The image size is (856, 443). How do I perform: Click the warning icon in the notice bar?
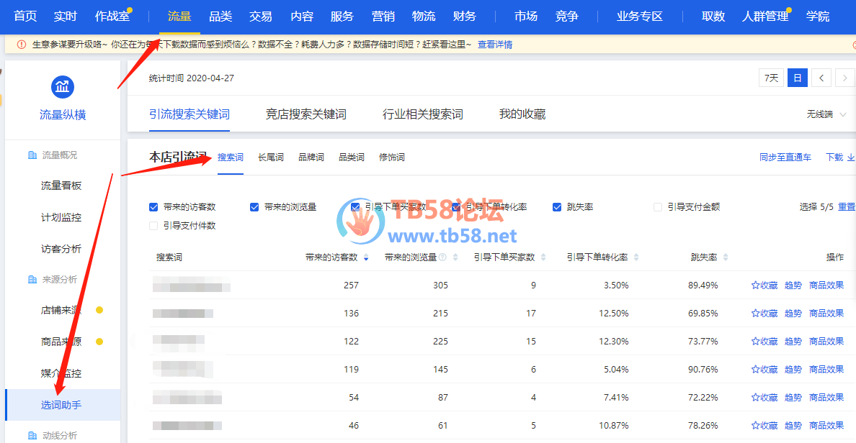click(22, 45)
